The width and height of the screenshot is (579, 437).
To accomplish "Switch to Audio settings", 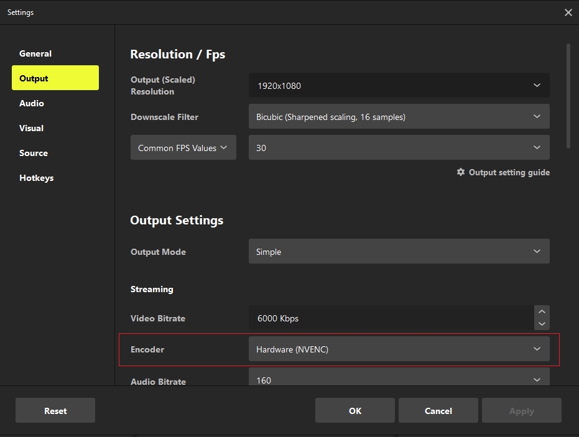I will click(x=31, y=103).
